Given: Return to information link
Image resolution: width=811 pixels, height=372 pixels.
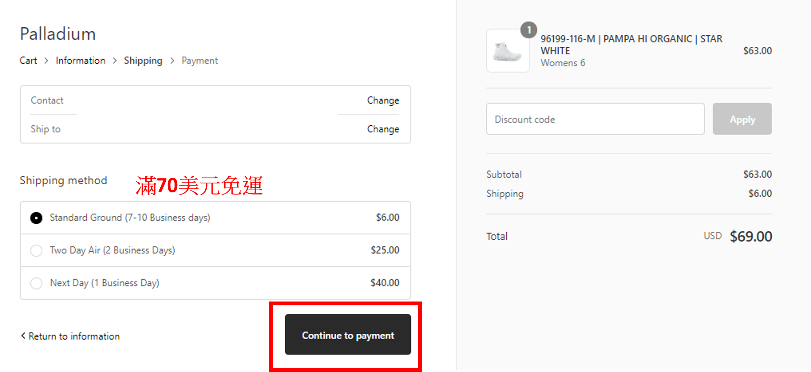Looking at the screenshot, I should 74,336.
